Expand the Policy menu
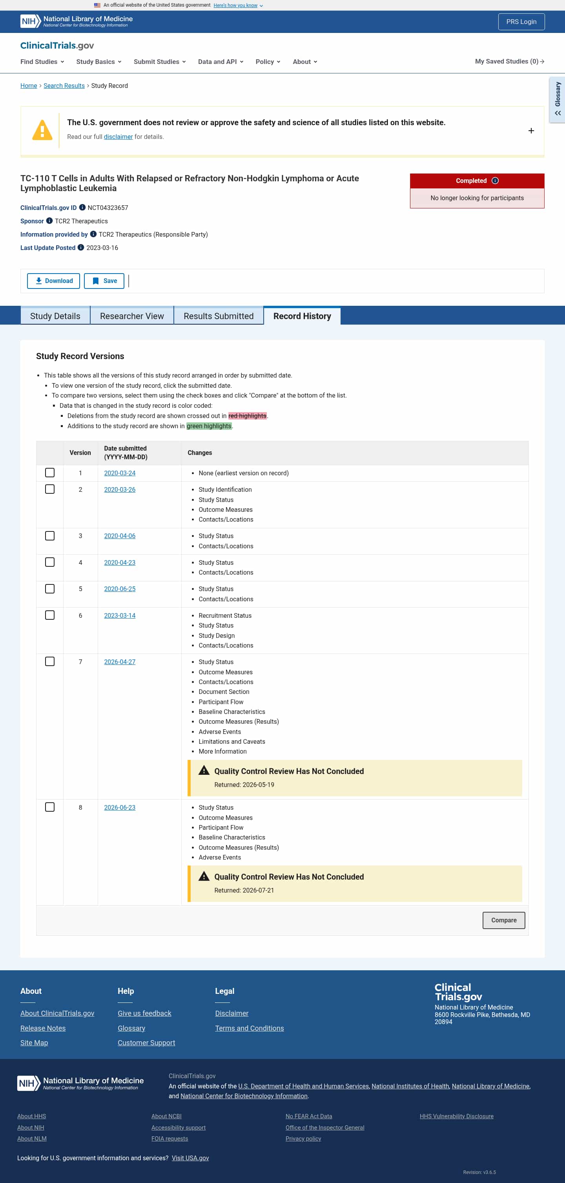The image size is (565, 1183). (268, 62)
